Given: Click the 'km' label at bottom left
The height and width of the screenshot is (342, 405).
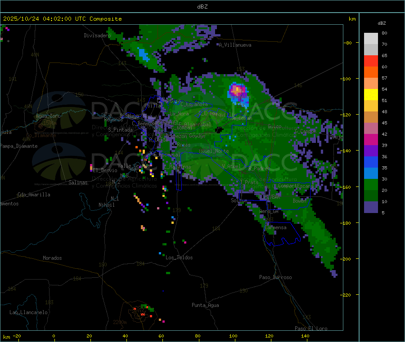Looking at the screenshot, I should 6,337.
